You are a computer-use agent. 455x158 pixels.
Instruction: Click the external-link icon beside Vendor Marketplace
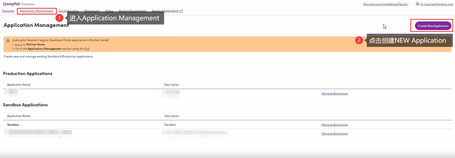[x=181, y=11]
